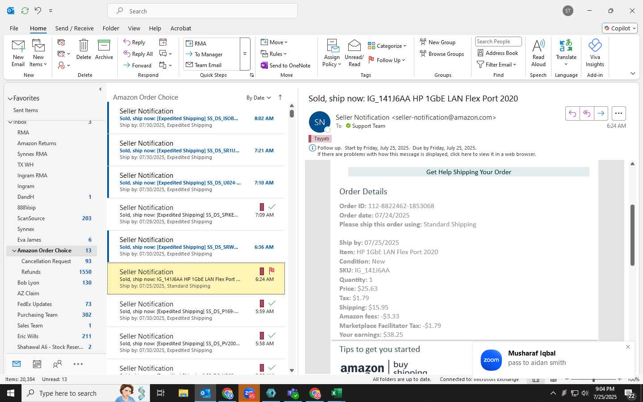643x402 pixels.
Task: Click Reply in the ribbon
Action: 134,42
